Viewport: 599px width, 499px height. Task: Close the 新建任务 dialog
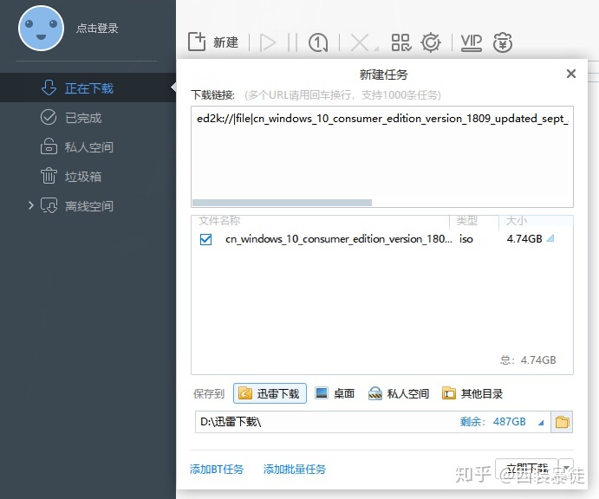570,74
